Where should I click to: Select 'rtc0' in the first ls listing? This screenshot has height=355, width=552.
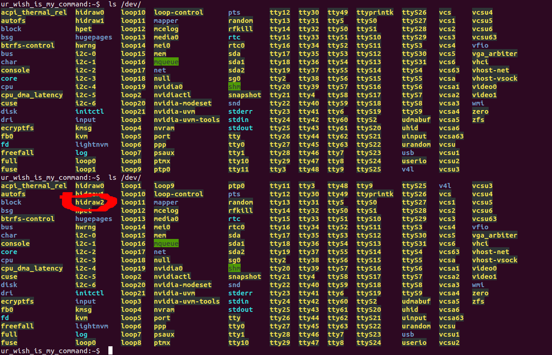pos(237,45)
